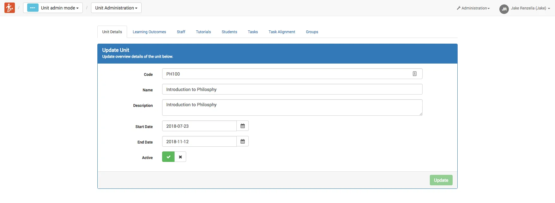This screenshot has height=203, width=555.
Task: Open the Task Alignment tab
Action: point(282,32)
